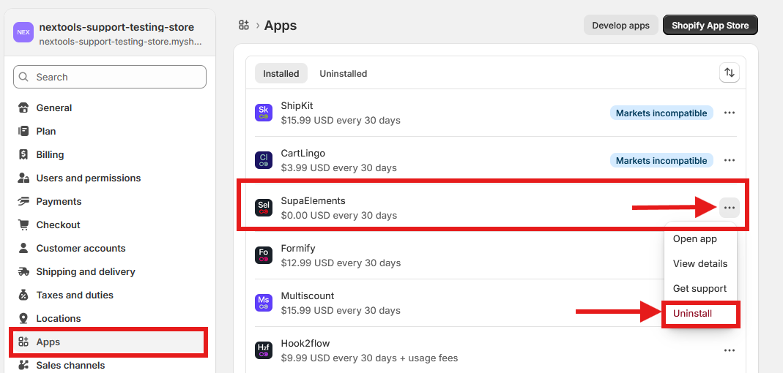Click the Develop apps button
The width and height of the screenshot is (783, 373).
(x=620, y=25)
